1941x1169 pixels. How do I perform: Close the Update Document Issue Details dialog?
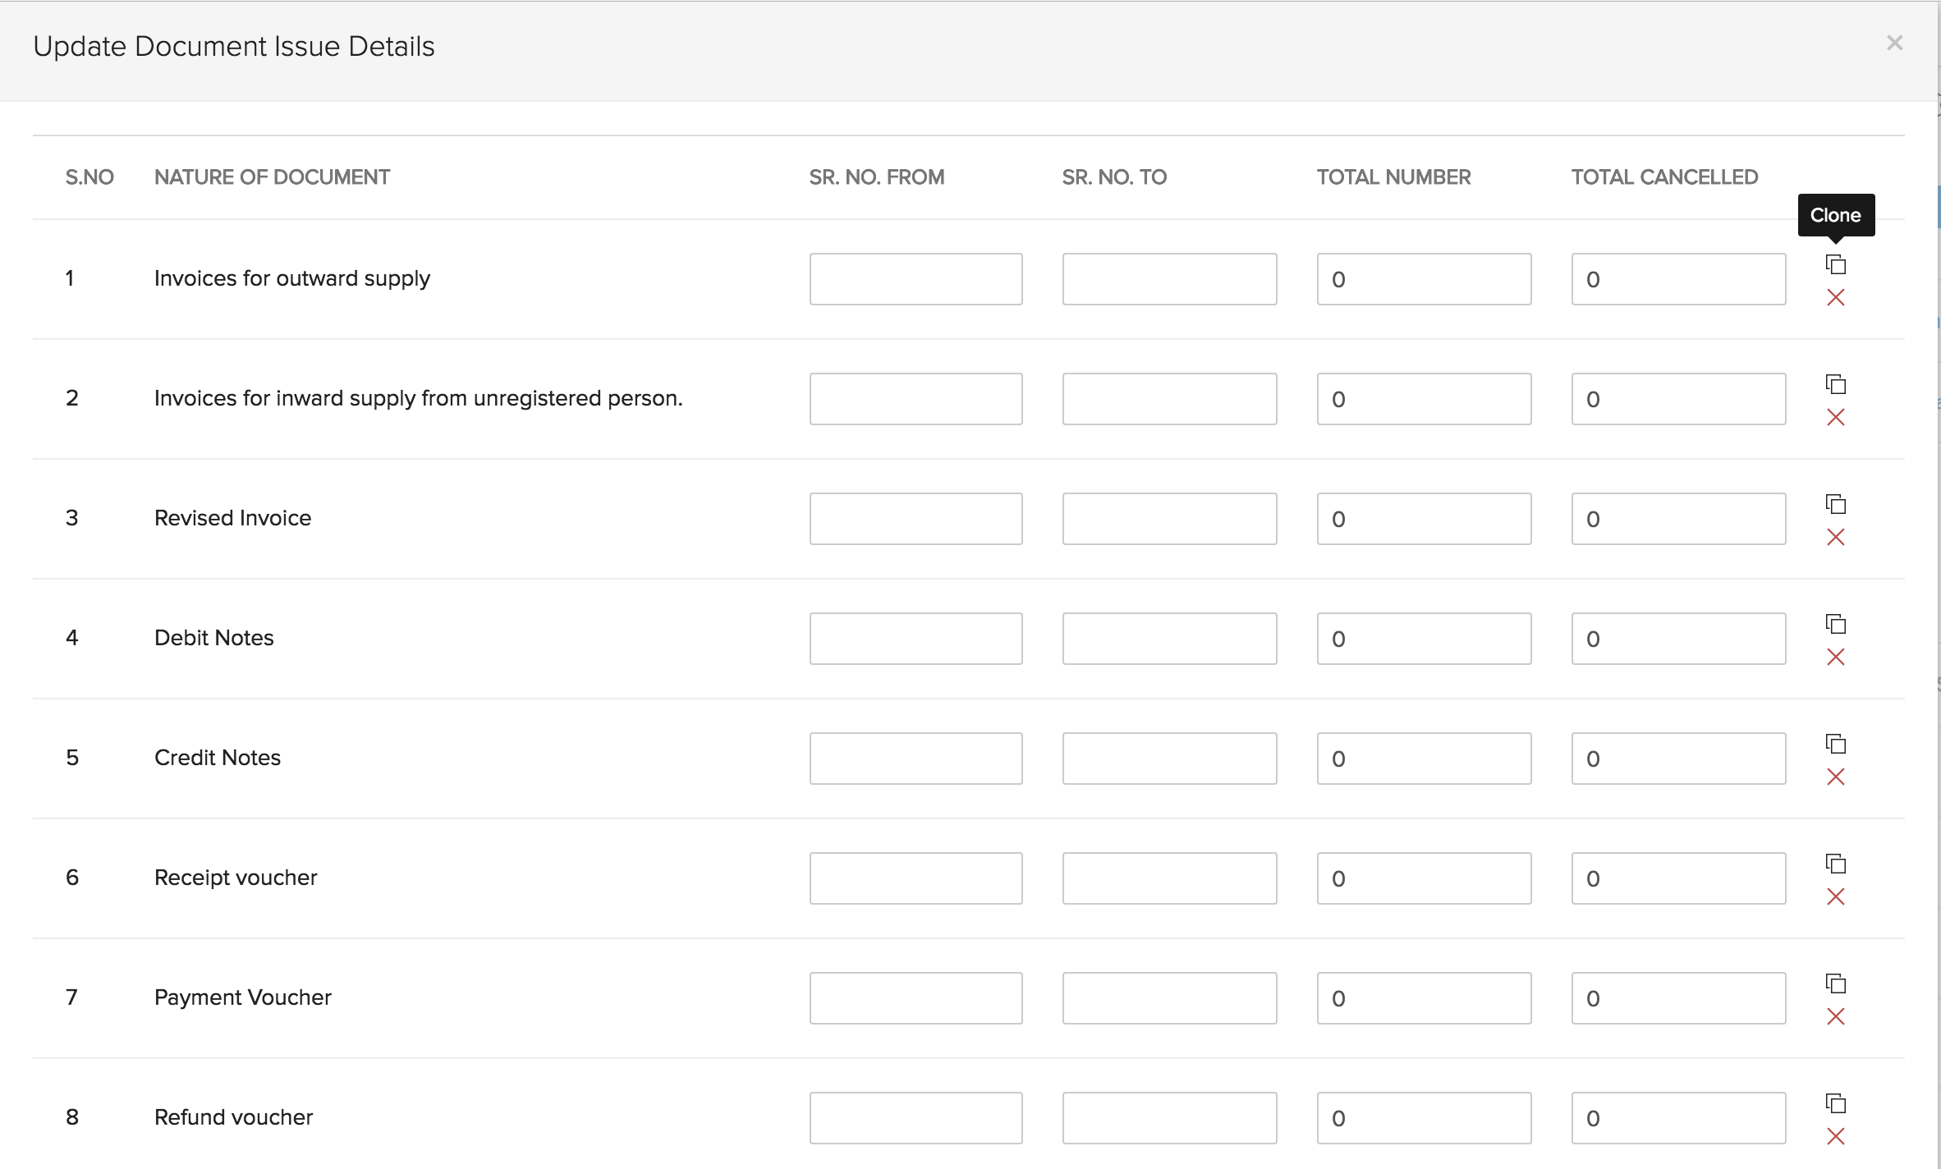pos(1894,44)
